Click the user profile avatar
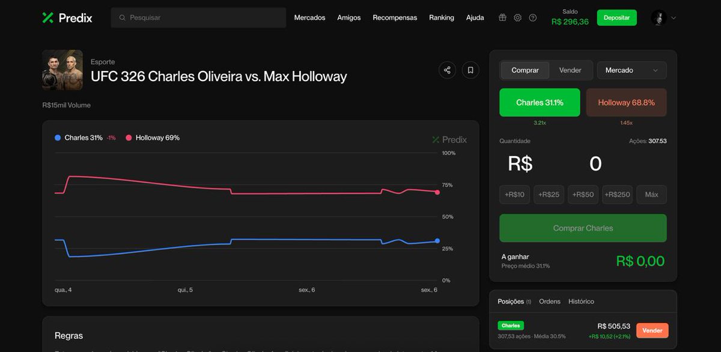Image resolution: width=721 pixels, height=352 pixels. 659,17
